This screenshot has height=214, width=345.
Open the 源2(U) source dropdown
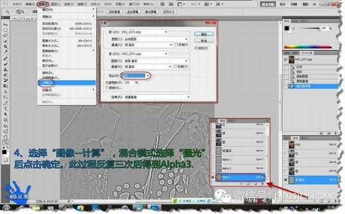pyautogui.click(x=144, y=54)
